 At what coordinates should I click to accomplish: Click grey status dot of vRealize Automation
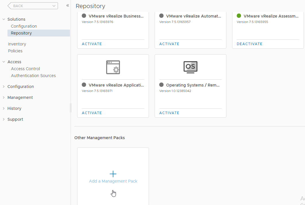[161, 16]
